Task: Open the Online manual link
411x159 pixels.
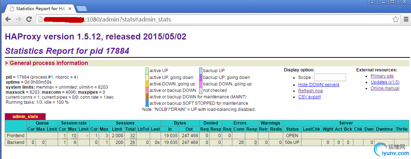Action: 385,88
